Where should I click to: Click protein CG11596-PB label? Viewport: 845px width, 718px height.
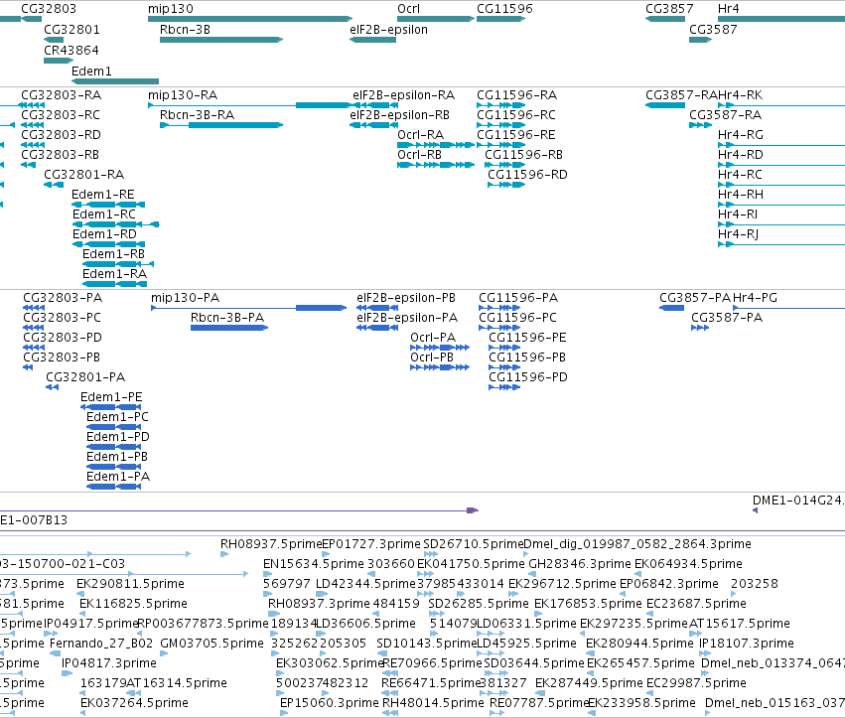[527, 357]
